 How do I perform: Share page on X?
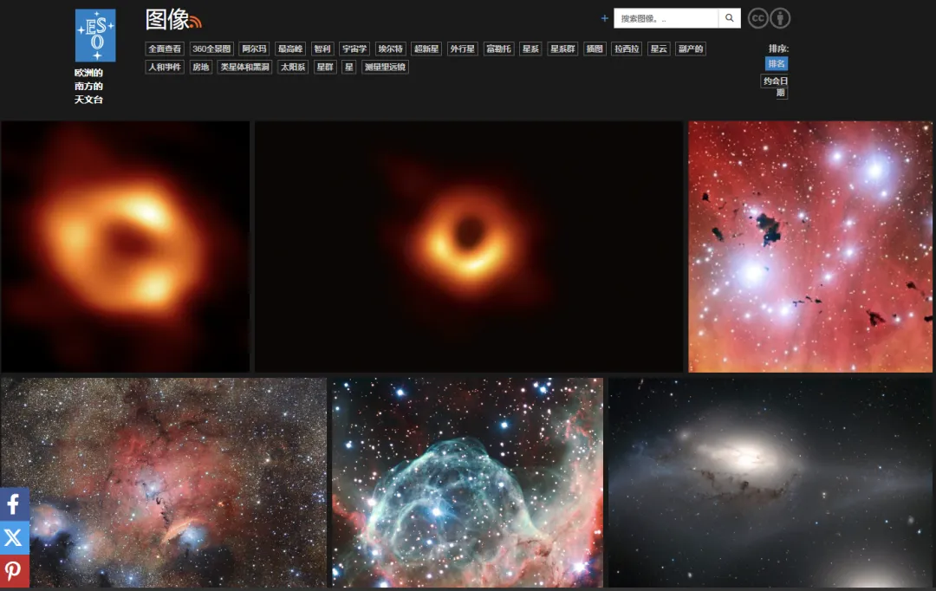click(x=14, y=537)
